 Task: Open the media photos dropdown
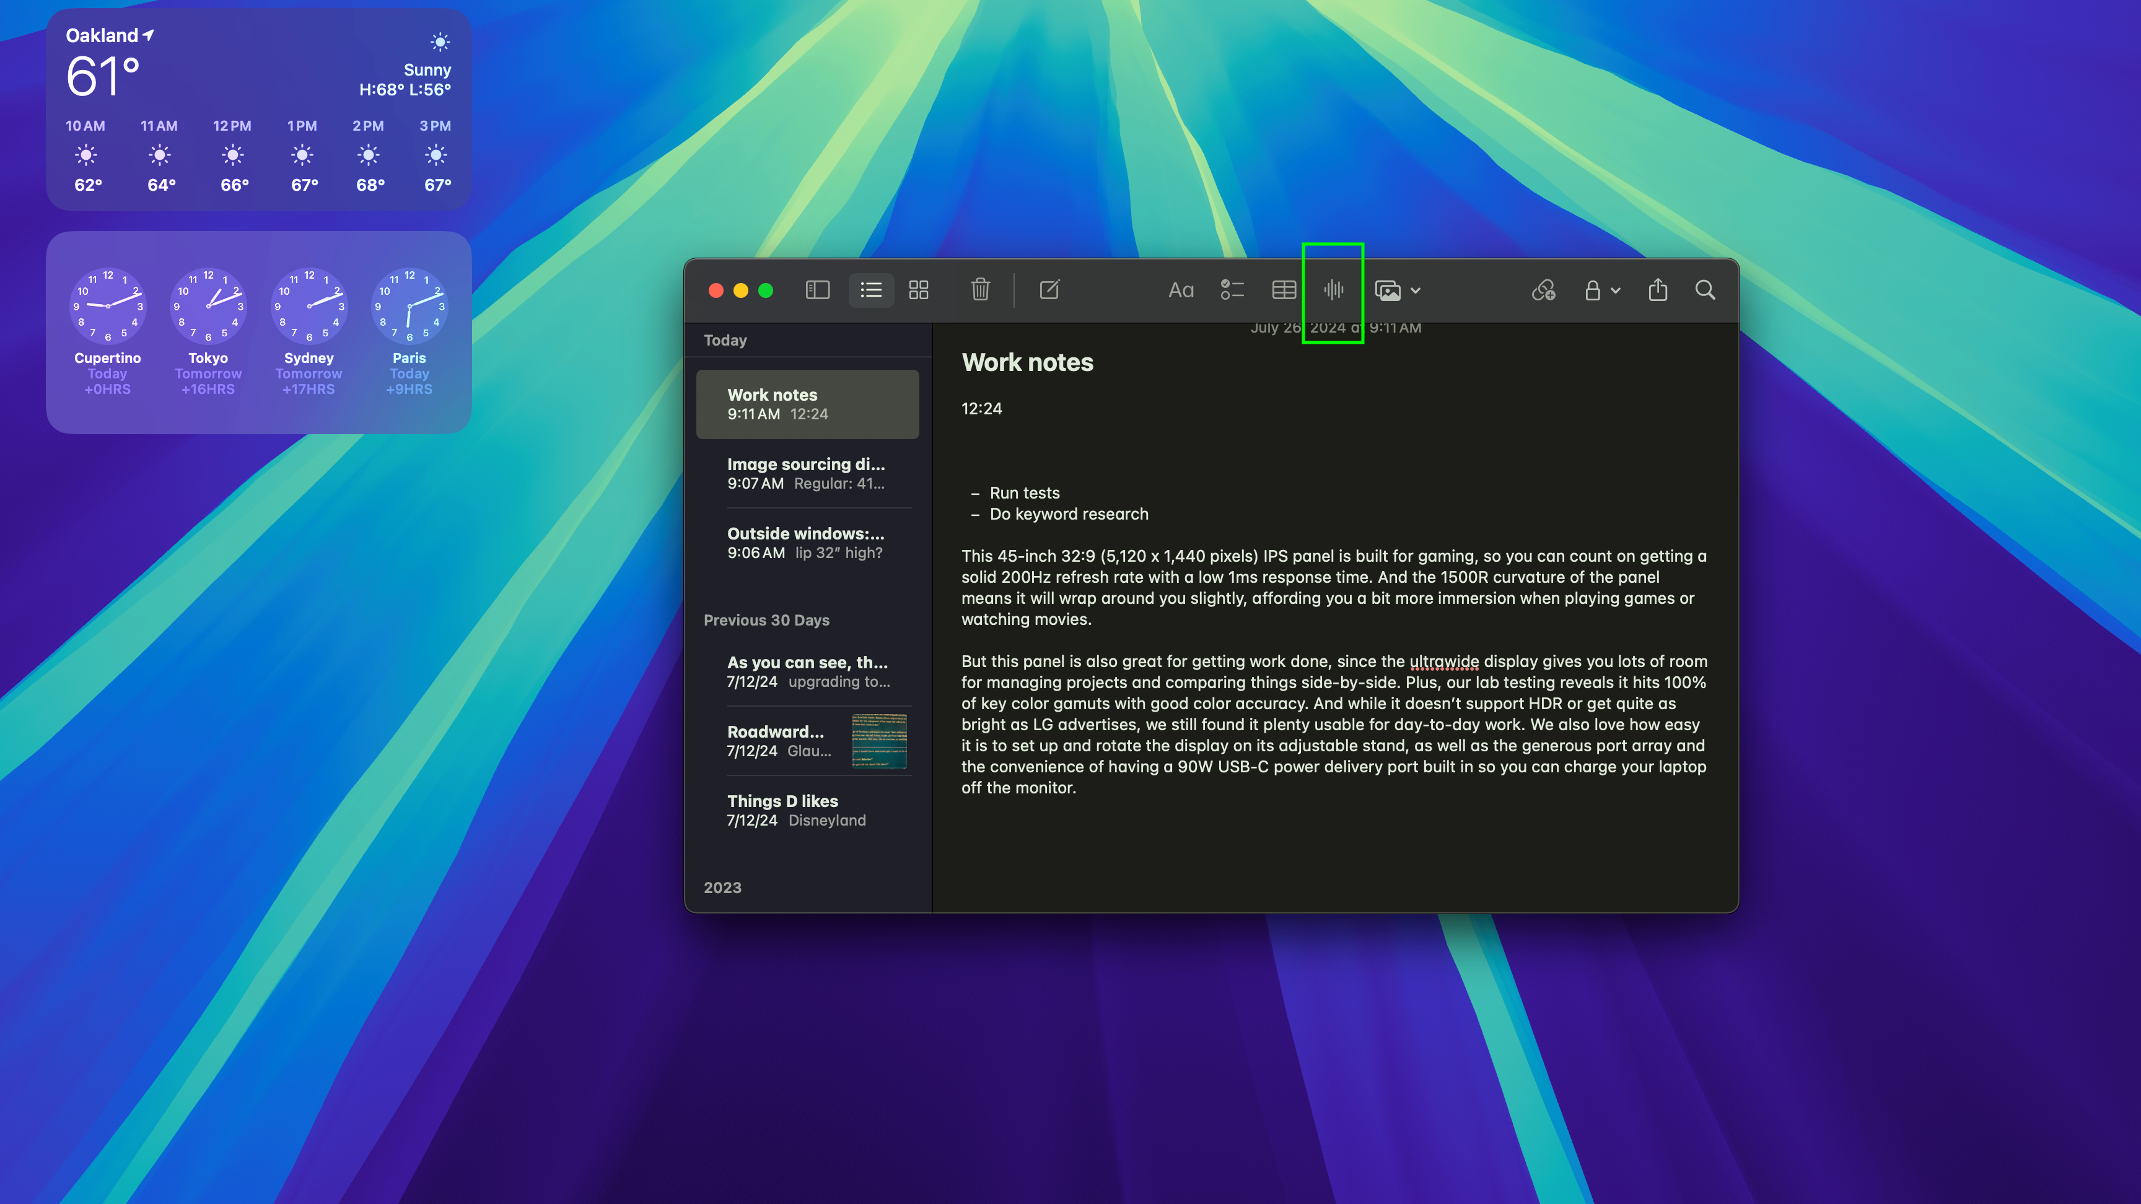click(1397, 290)
